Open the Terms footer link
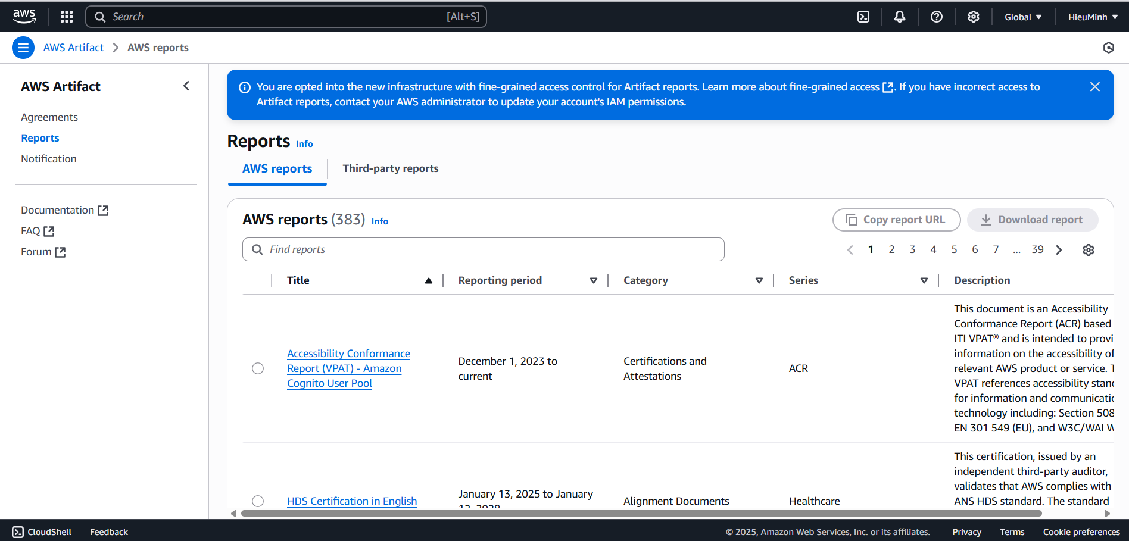Viewport: 1129px width, 541px height. coord(1012,532)
